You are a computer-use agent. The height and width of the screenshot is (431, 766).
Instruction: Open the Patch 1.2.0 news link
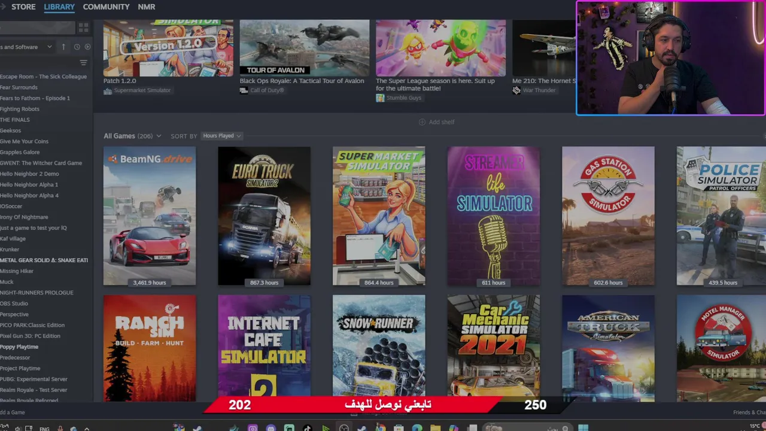(120, 81)
